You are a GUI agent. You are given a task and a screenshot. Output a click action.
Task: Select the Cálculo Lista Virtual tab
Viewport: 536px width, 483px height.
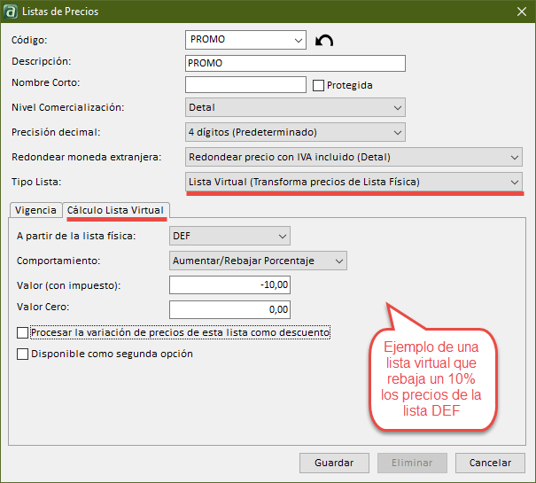[117, 210]
